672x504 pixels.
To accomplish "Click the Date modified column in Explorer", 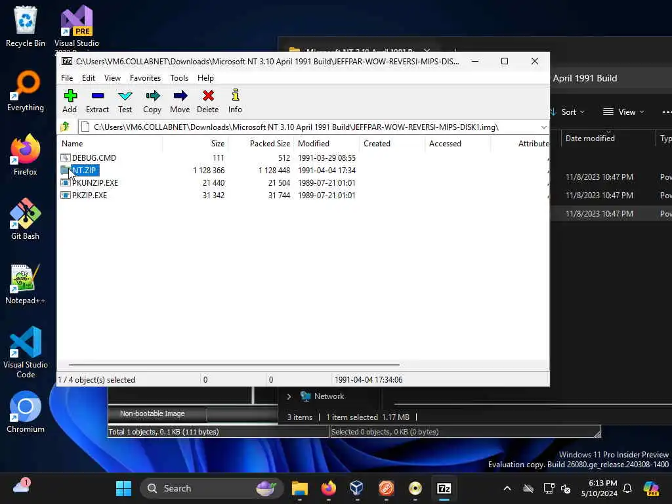I will point(590,138).
